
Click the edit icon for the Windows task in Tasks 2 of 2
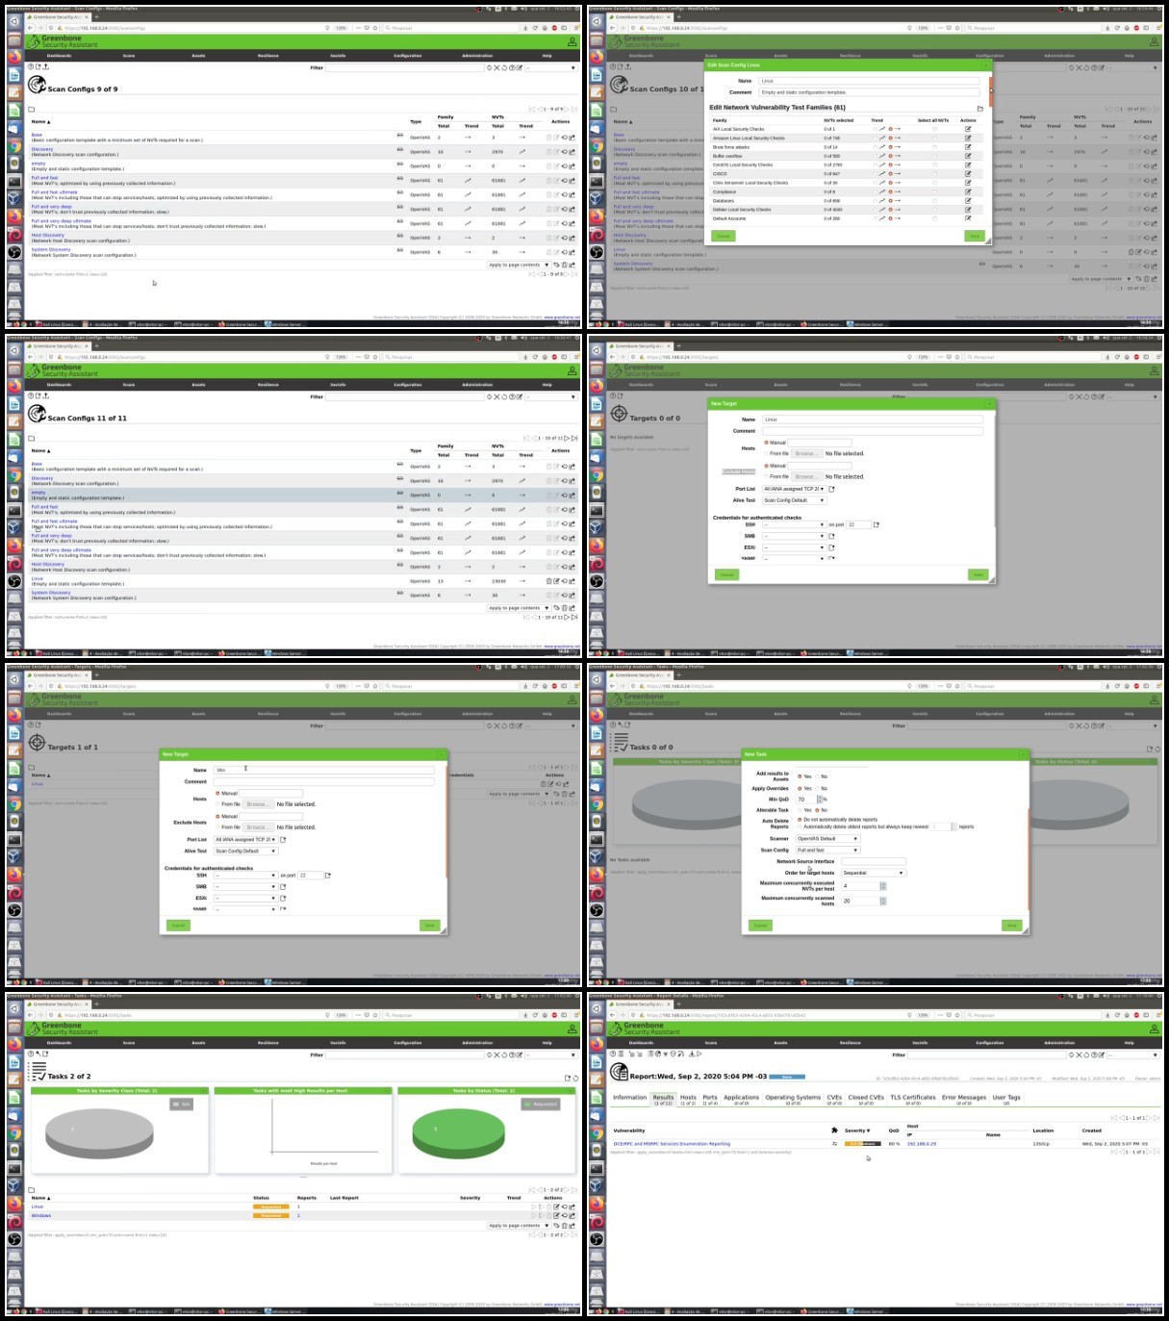[556, 1216]
